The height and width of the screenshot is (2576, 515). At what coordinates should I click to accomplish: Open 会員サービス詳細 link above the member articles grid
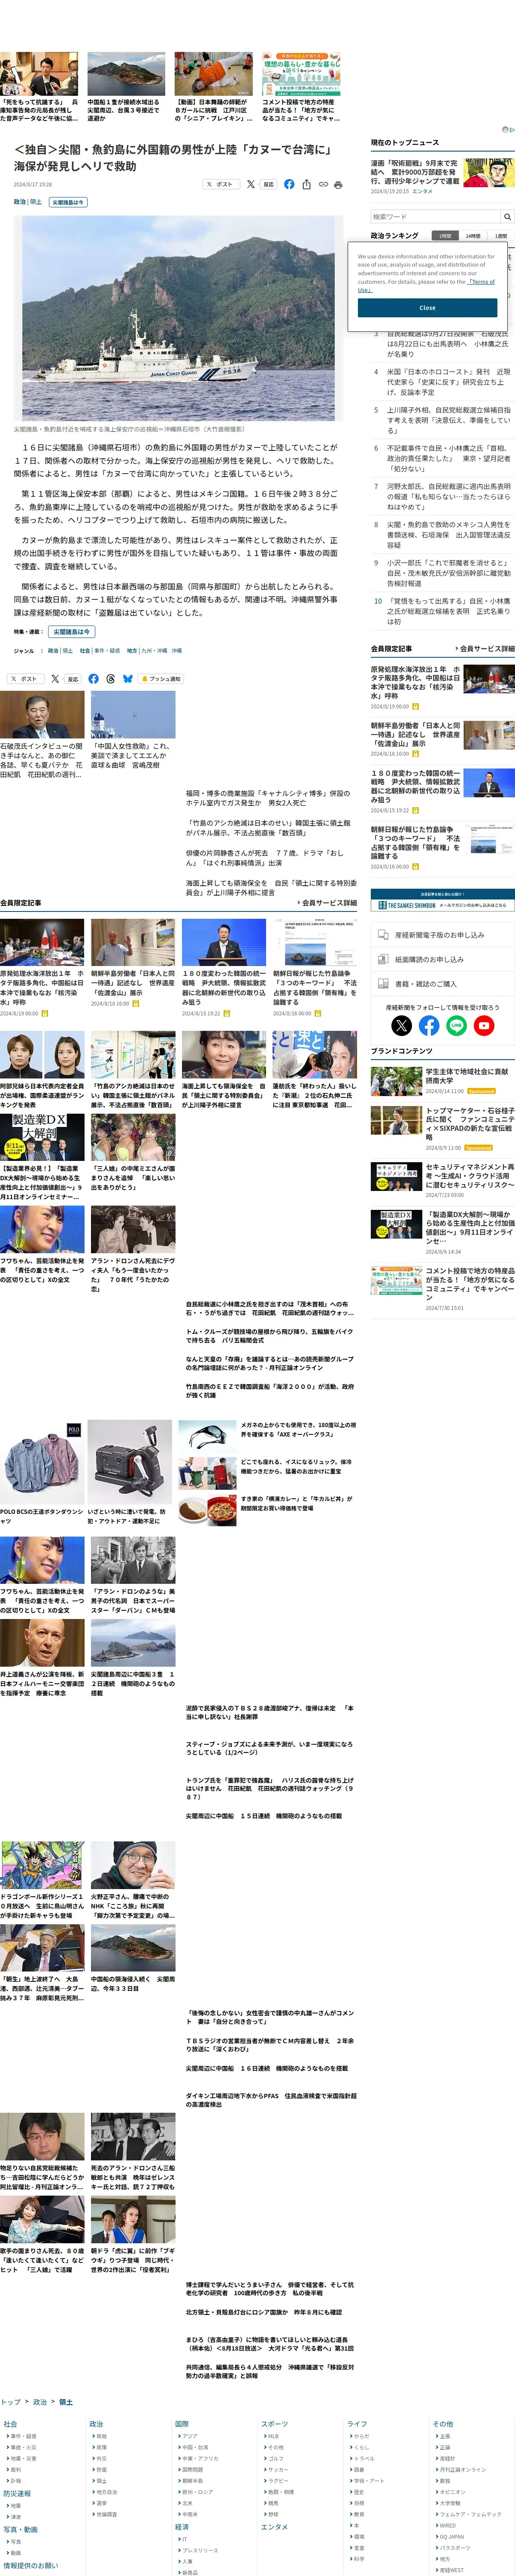[327, 903]
